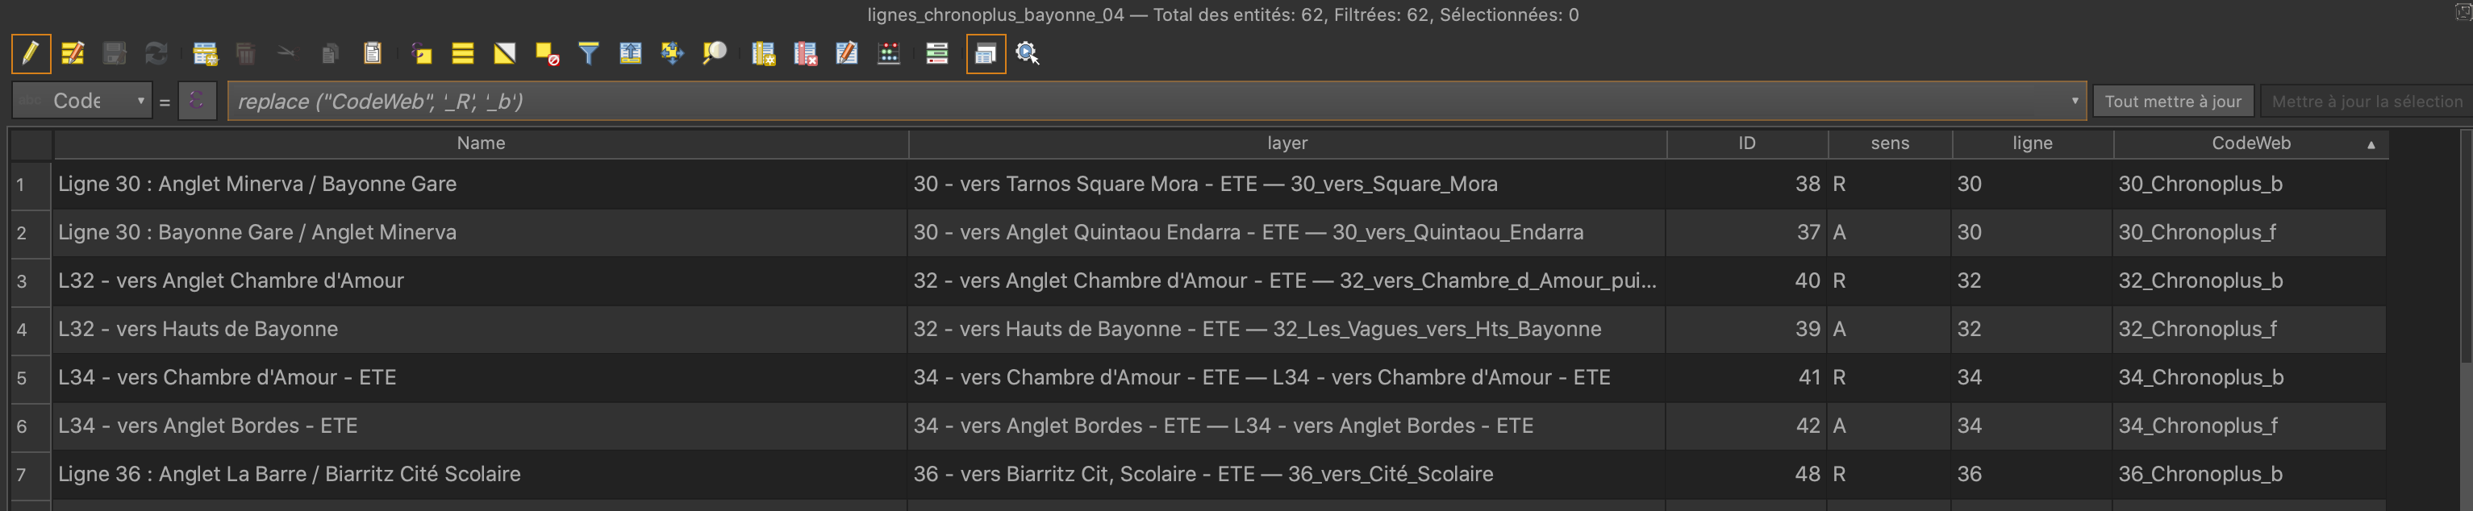Select all features in the table

point(463,54)
